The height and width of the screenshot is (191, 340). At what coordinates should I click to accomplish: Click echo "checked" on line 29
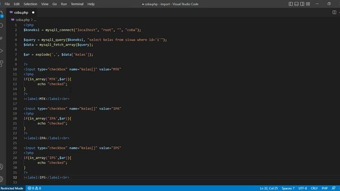point(52,163)
